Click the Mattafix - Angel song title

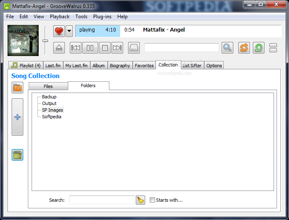[x=164, y=30]
